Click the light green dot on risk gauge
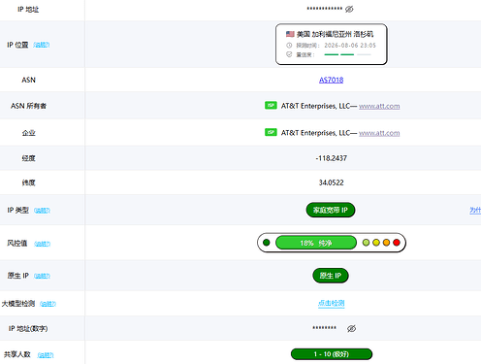481x364 pixels. click(366, 243)
